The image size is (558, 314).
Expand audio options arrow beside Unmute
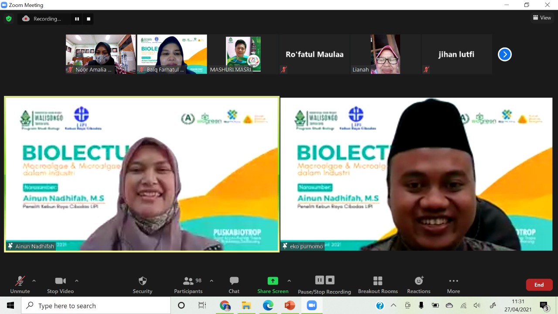pos(34,281)
